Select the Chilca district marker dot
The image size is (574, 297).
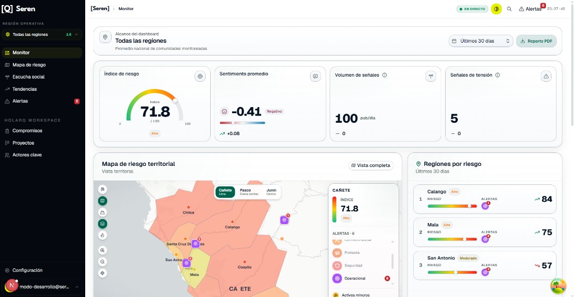(188, 207)
